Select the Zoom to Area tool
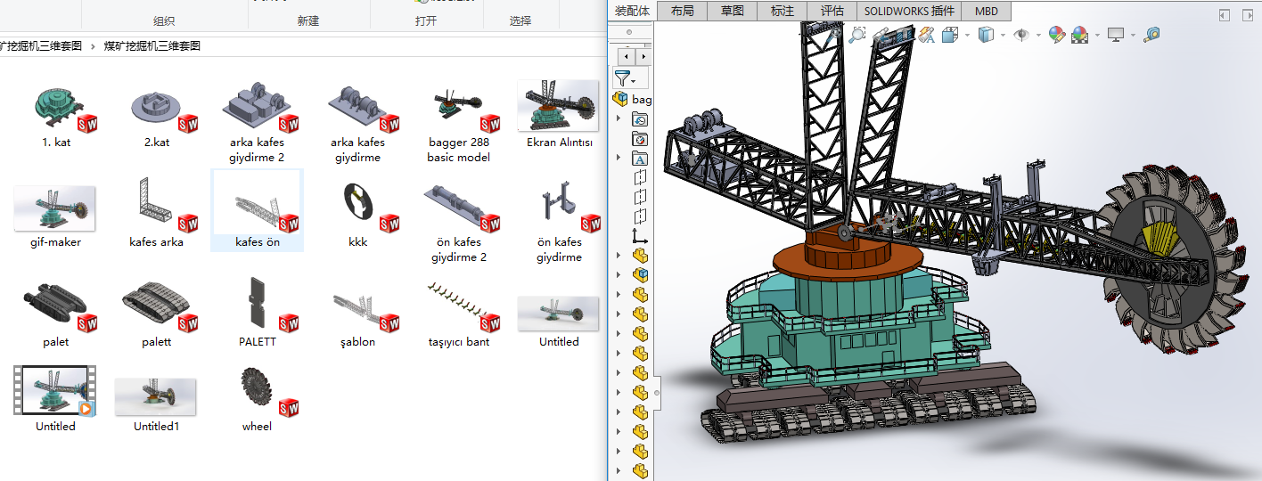 (x=856, y=35)
